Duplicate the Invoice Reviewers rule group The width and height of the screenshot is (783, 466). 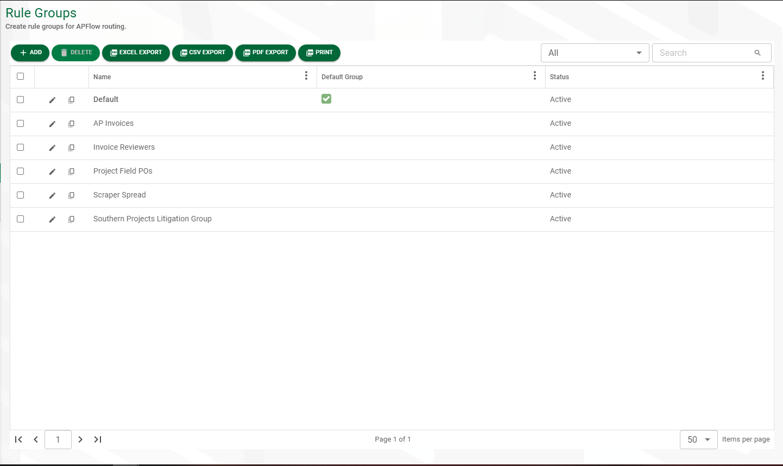[x=71, y=148]
